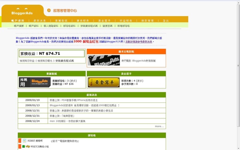Click more... under the latest news list
Viewport: 240px width, 150px height.
point(159,126)
